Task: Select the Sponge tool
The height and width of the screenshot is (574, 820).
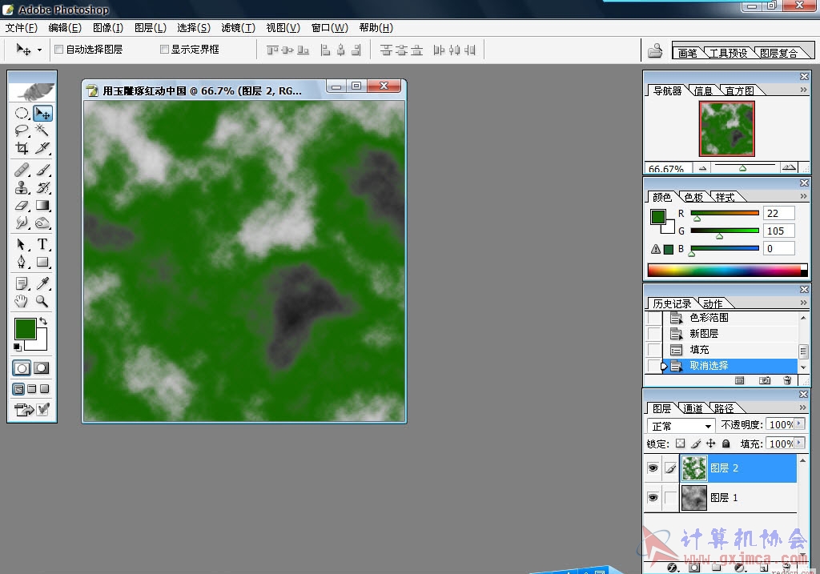Action: [42, 223]
